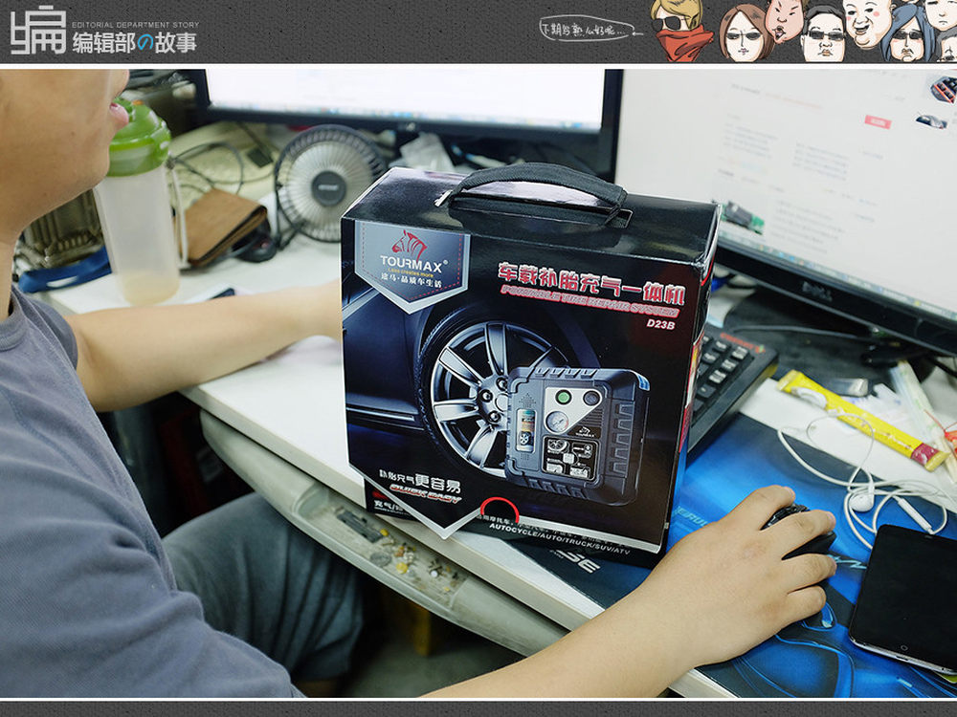
Task: Click the D23B model number on the box
Action: click(660, 324)
